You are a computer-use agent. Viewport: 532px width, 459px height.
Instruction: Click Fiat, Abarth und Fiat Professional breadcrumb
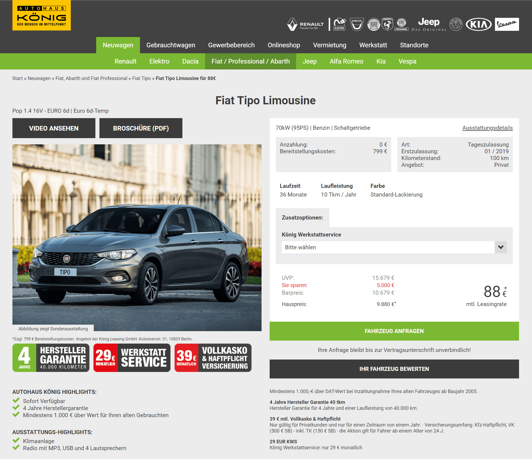[x=91, y=78]
